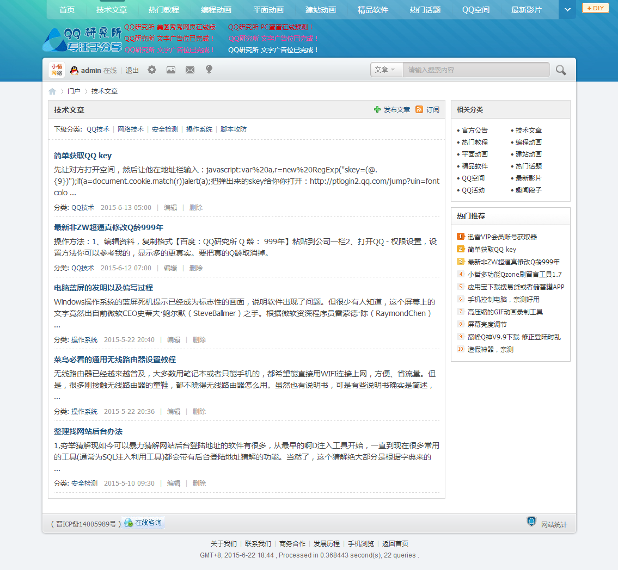Click the home breadcrumb icon
This screenshot has width=618, height=570.
click(52, 91)
